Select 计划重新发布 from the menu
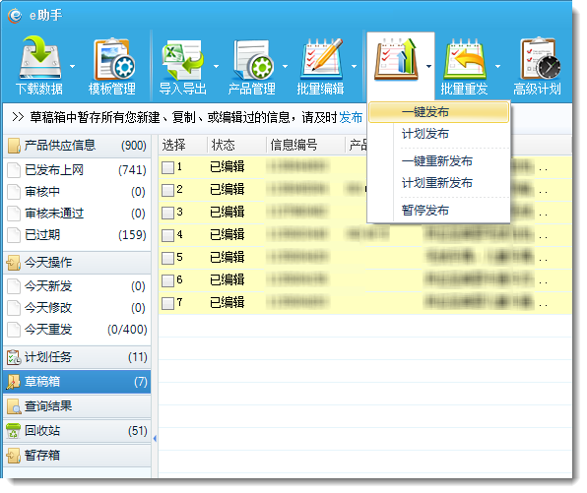Viewport: 587px width, 493px height. (438, 183)
